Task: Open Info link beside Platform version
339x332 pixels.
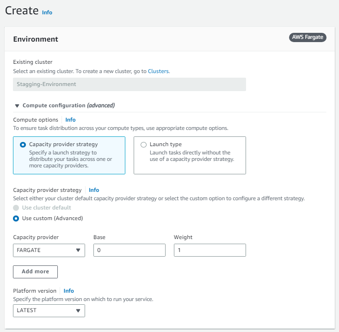Action: [68, 291]
